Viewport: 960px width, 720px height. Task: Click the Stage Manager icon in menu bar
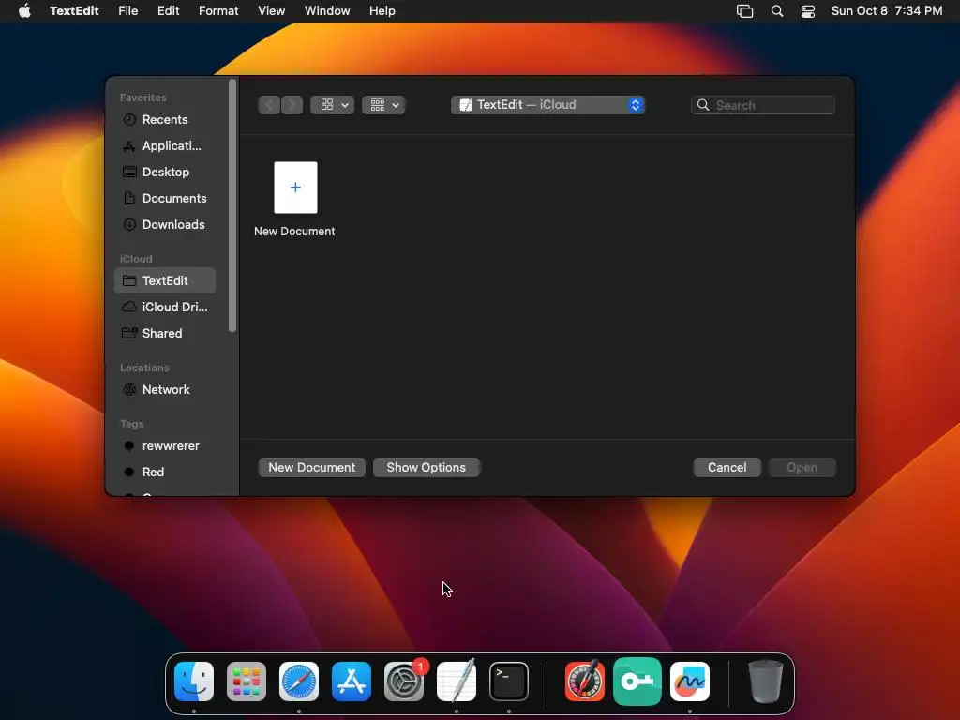coord(744,11)
